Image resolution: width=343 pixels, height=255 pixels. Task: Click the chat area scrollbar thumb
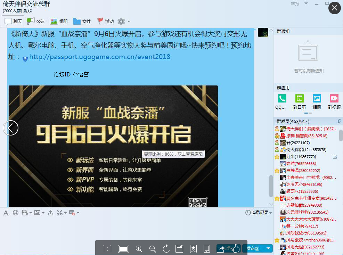pos(271,186)
